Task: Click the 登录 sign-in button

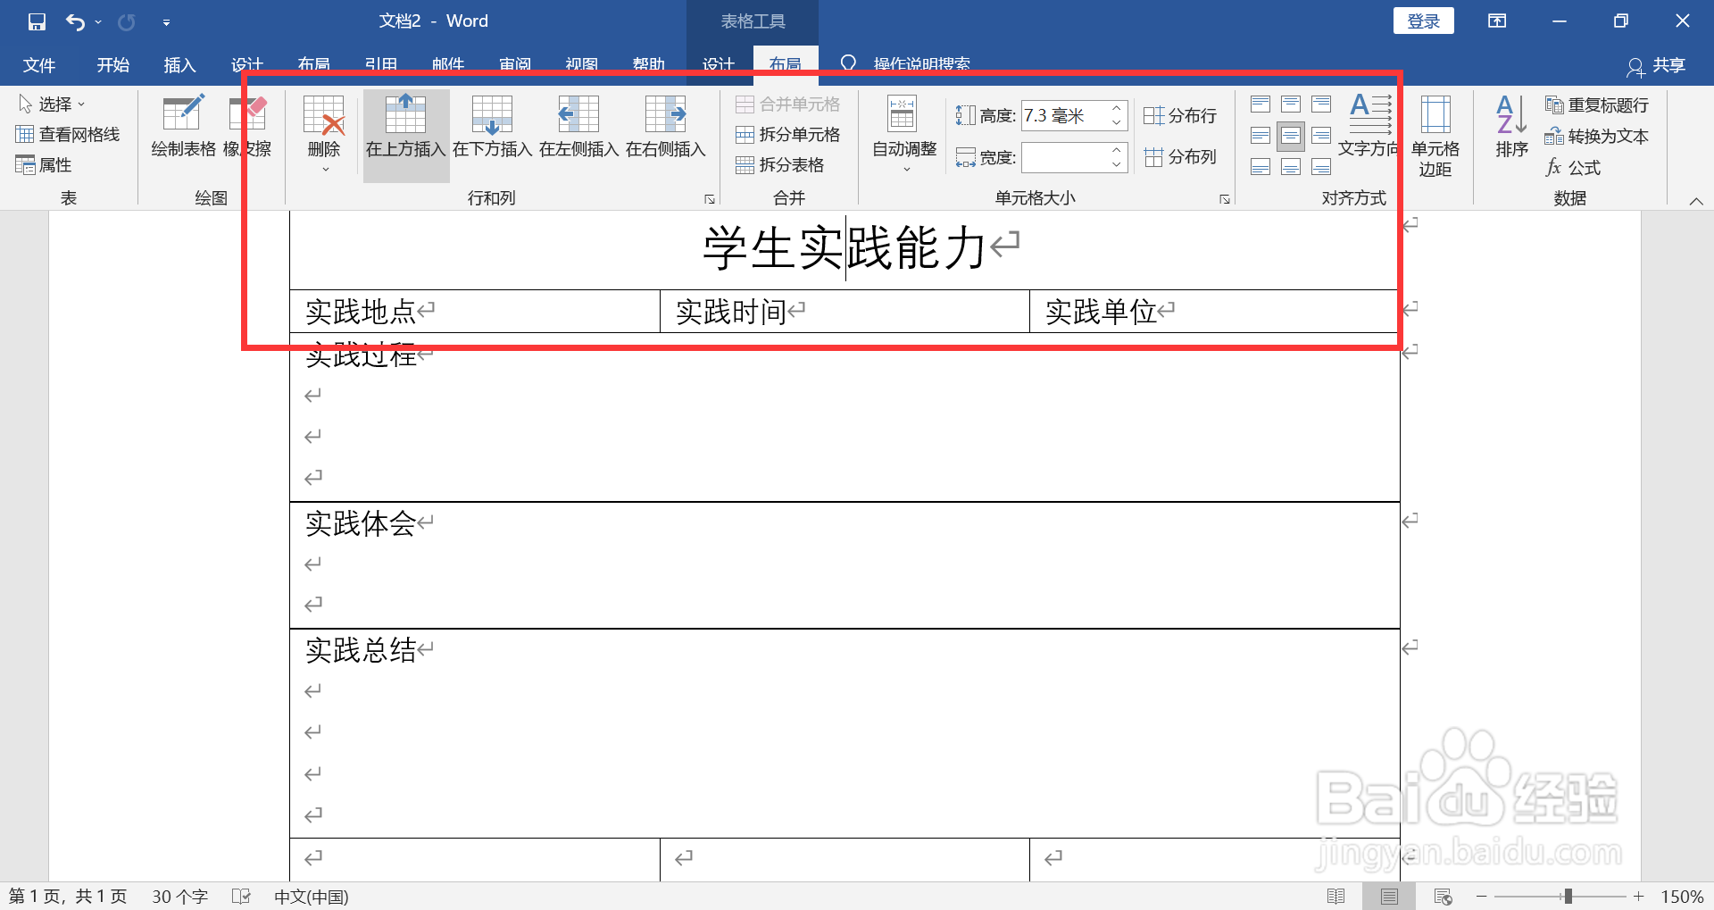Action: click(1423, 20)
